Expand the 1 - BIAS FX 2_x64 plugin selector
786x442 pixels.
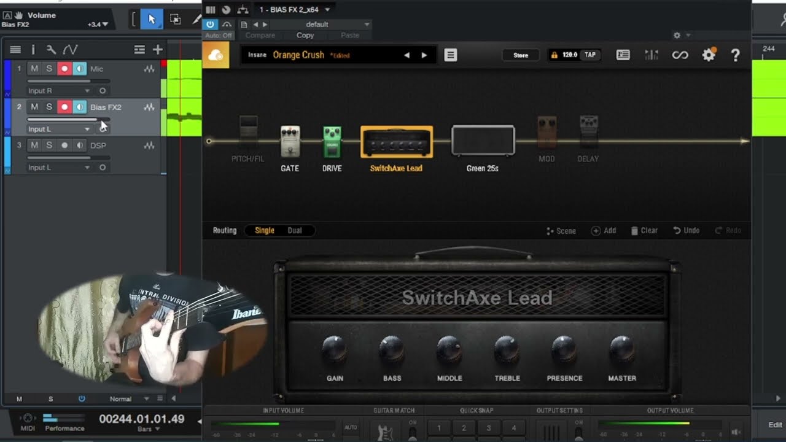[x=294, y=9]
